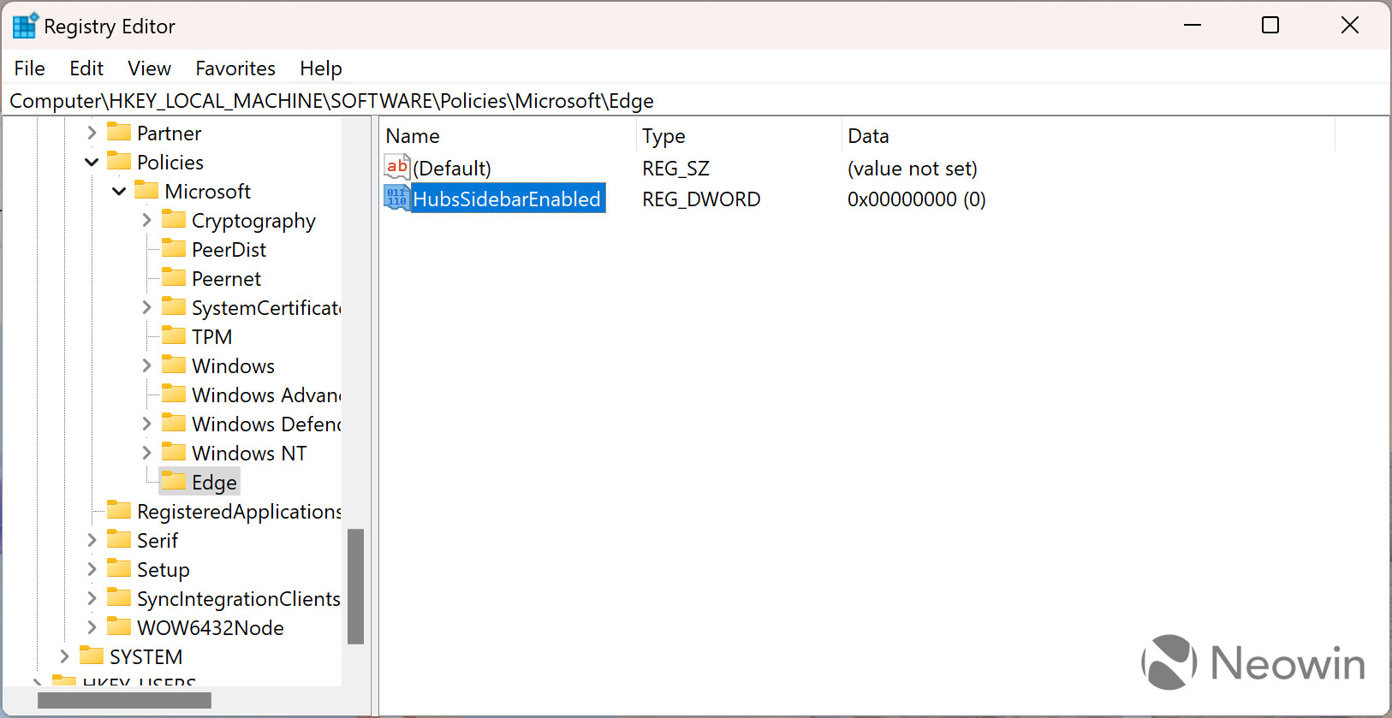
Task: Maximize the Registry Editor window
Action: pyautogui.click(x=1270, y=26)
